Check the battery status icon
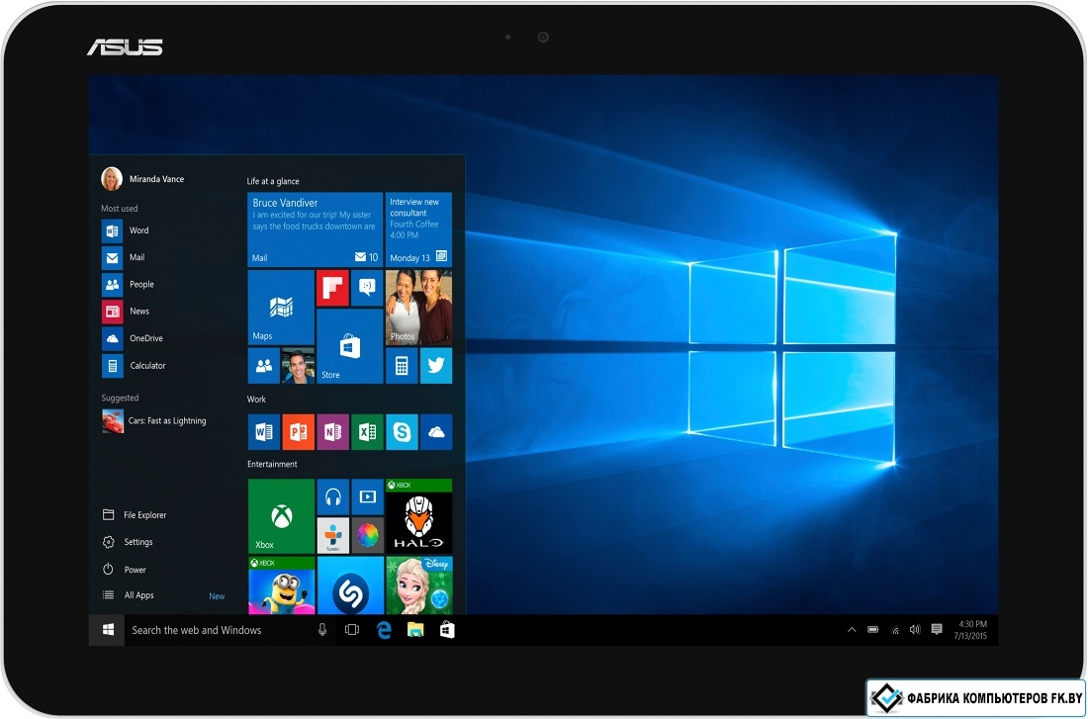 873,630
